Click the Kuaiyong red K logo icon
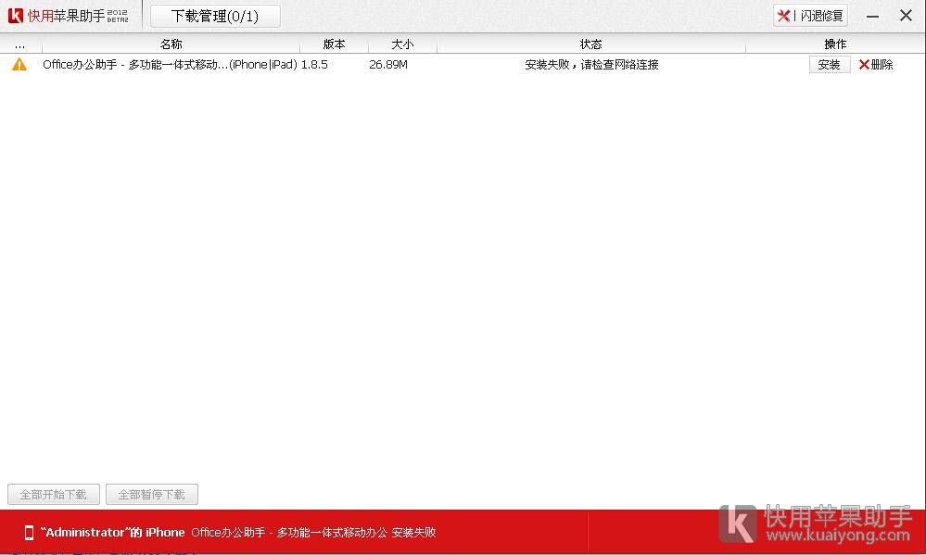926x555 pixels. click(x=16, y=16)
